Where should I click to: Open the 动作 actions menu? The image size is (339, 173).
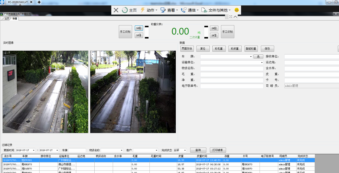pos(149,10)
